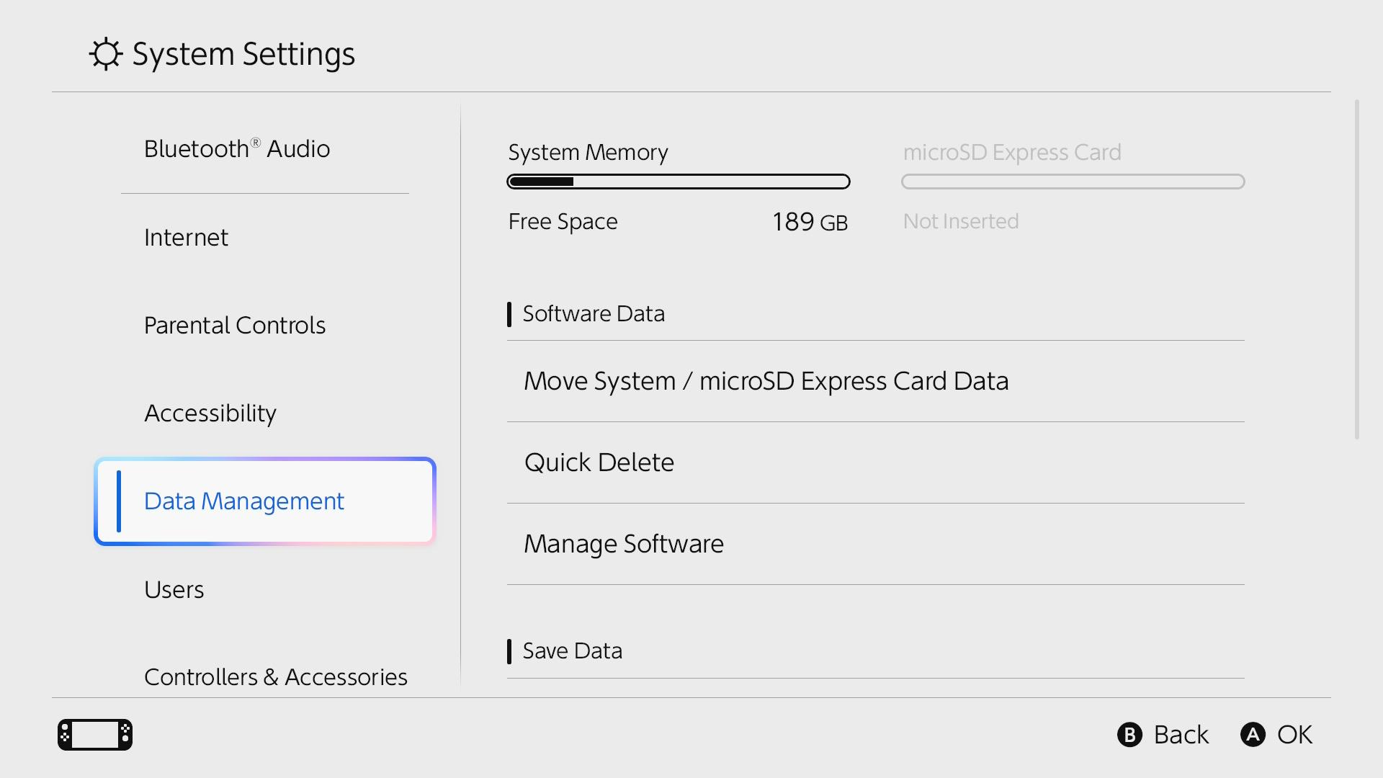Click the System Memory usage bar
1383x778 pixels.
679,182
